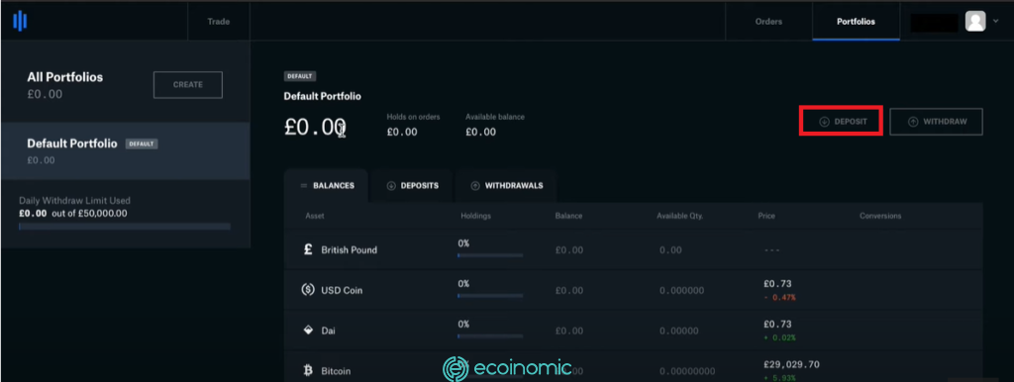The height and width of the screenshot is (382, 1014).
Task: Switch to the Portfolios tab
Action: 856,22
